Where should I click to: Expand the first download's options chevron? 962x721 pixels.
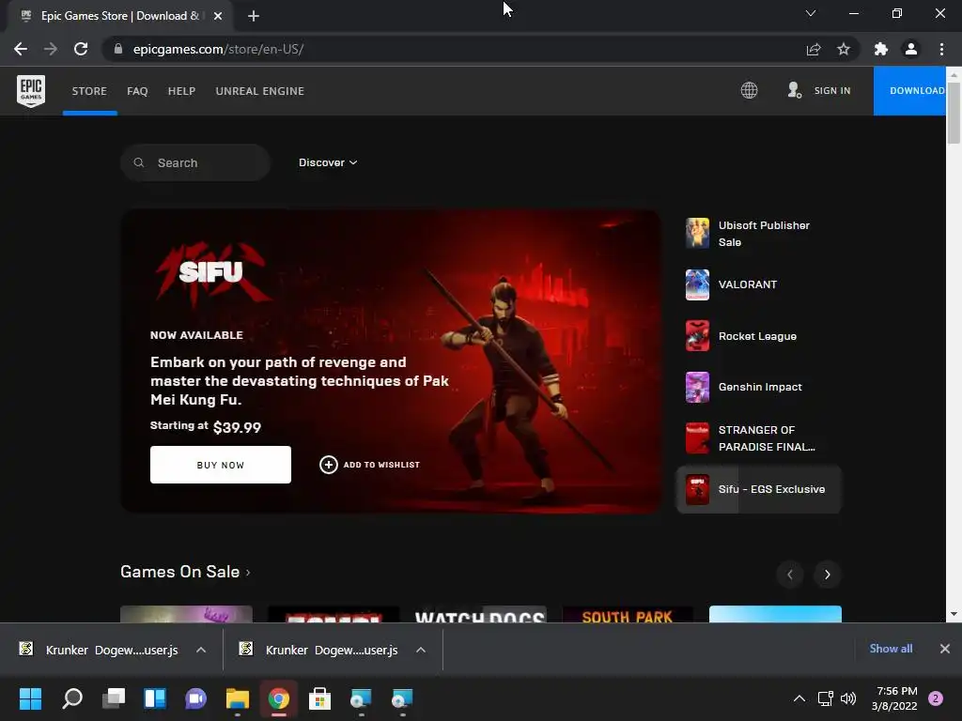click(x=201, y=650)
